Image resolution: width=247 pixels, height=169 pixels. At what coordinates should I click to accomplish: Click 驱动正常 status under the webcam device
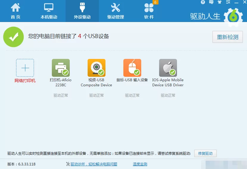tap(97, 95)
